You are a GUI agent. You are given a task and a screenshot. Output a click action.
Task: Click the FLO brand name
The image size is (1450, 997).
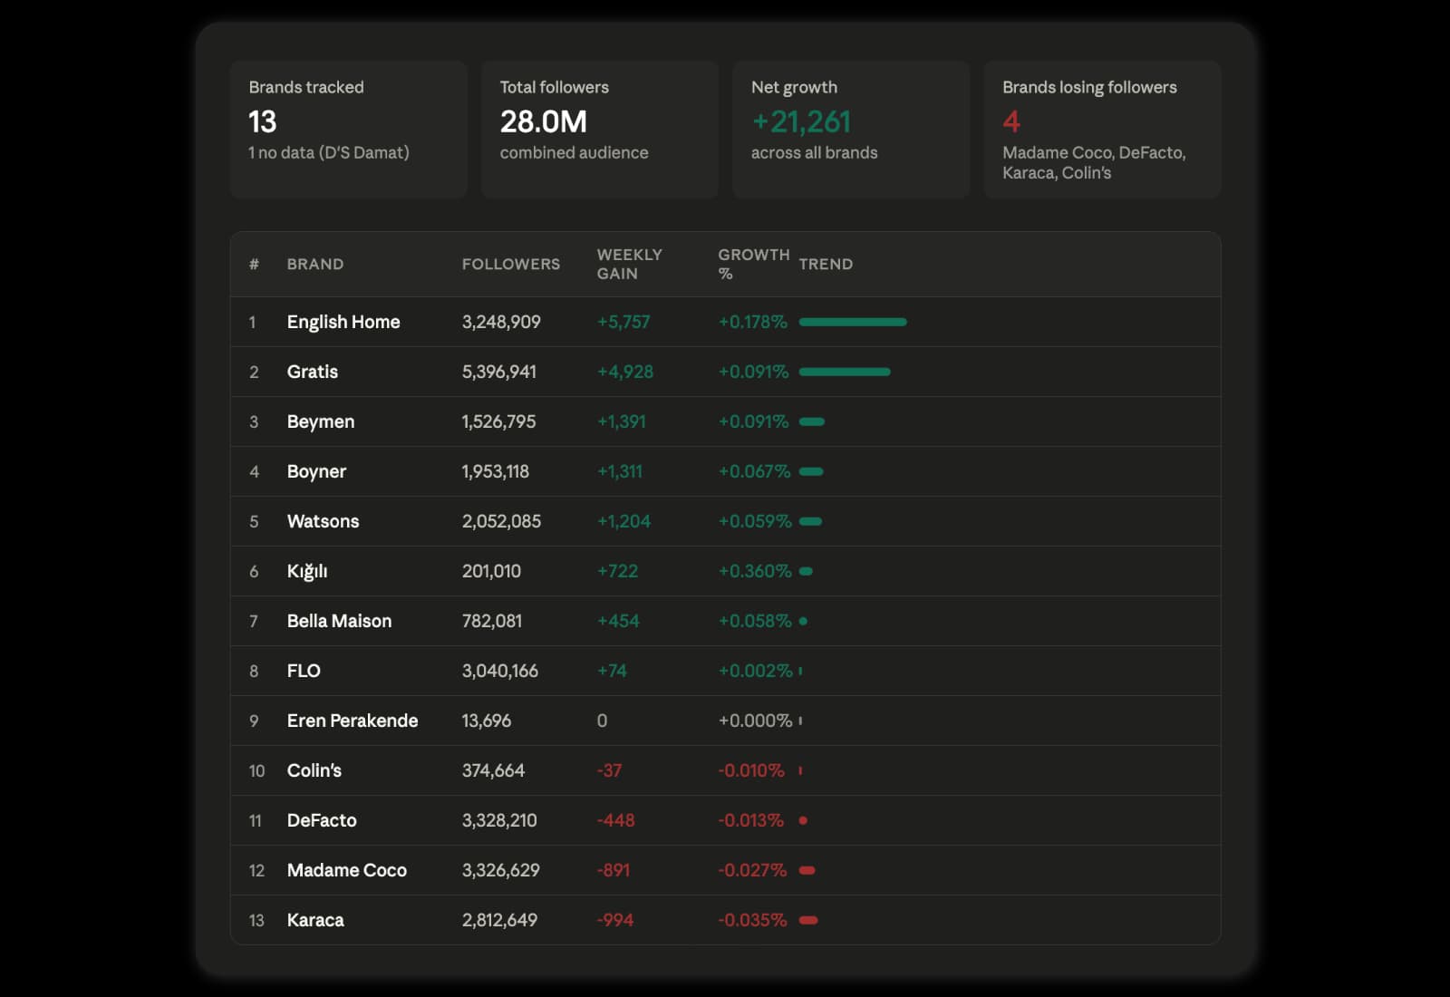click(304, 671)
